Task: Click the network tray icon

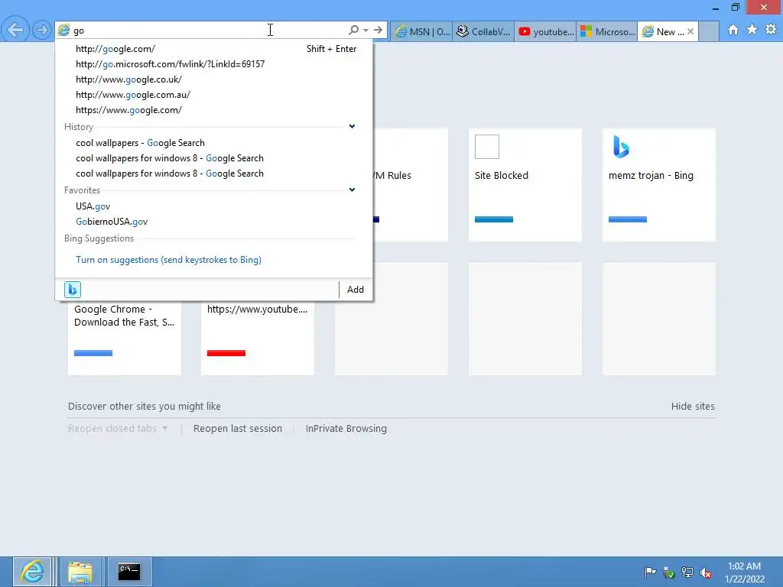Action: (x=687, y=572)
